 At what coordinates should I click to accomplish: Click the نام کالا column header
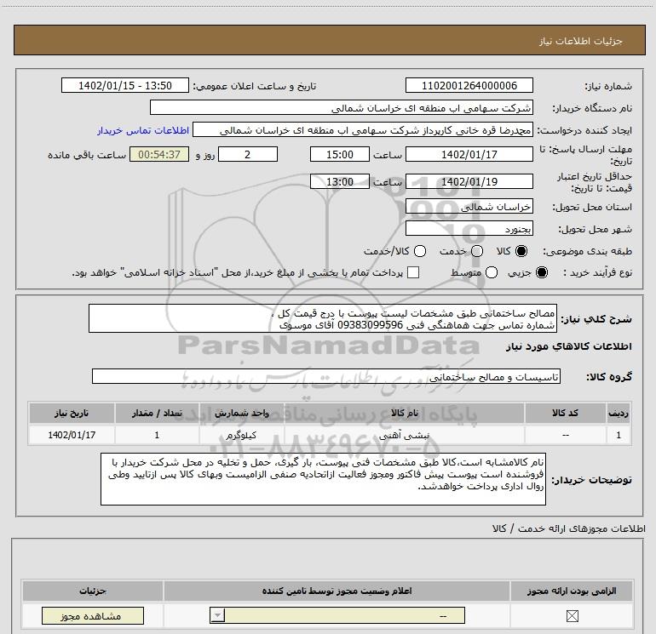pos(404,413)
